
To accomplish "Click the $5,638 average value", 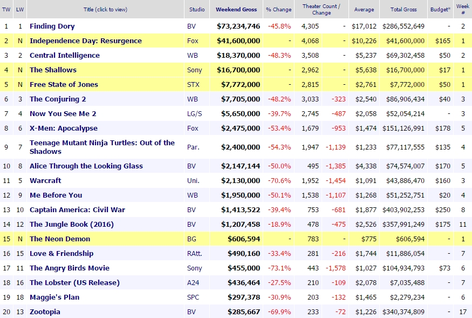I will click(366, 70).
